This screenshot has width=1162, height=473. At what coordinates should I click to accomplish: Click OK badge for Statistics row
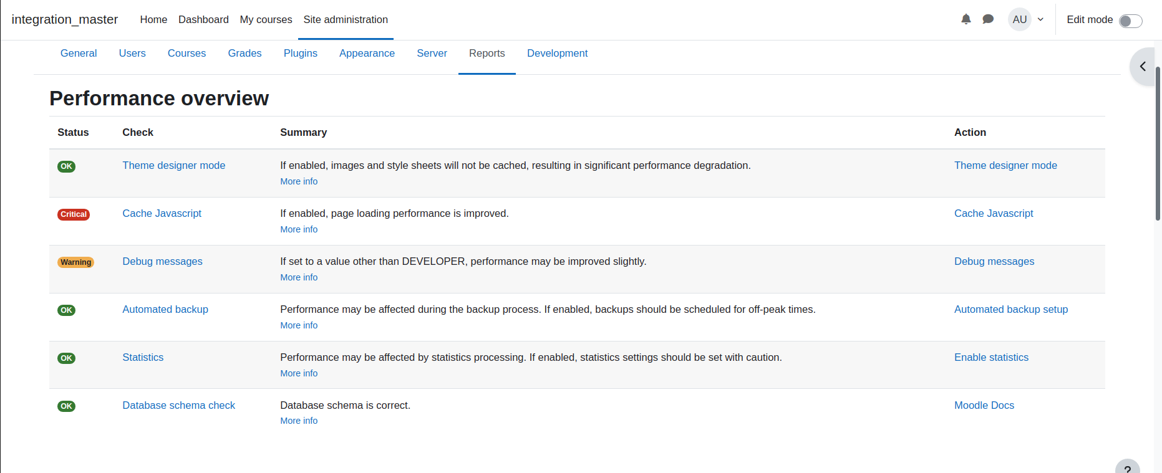tap(66, 358)
